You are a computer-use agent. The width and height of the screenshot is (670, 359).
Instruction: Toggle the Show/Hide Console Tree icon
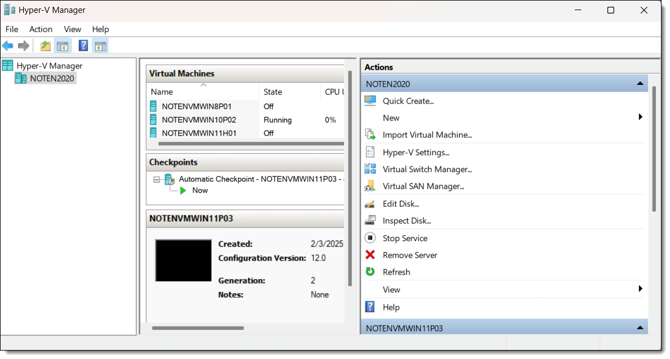click(x=62, y=46)
